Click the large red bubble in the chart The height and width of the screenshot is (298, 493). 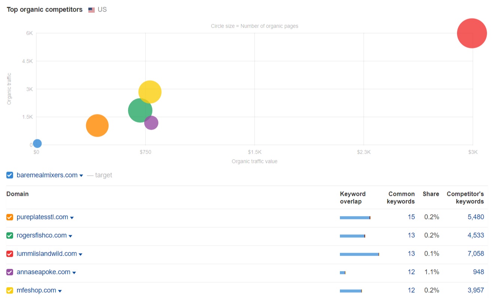coord(472,33)
